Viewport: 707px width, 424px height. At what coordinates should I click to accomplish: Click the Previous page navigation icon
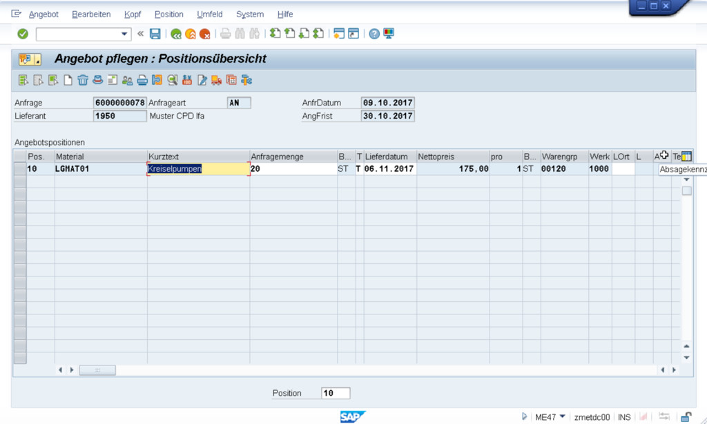pyautogui.click(x=289, y=33)
